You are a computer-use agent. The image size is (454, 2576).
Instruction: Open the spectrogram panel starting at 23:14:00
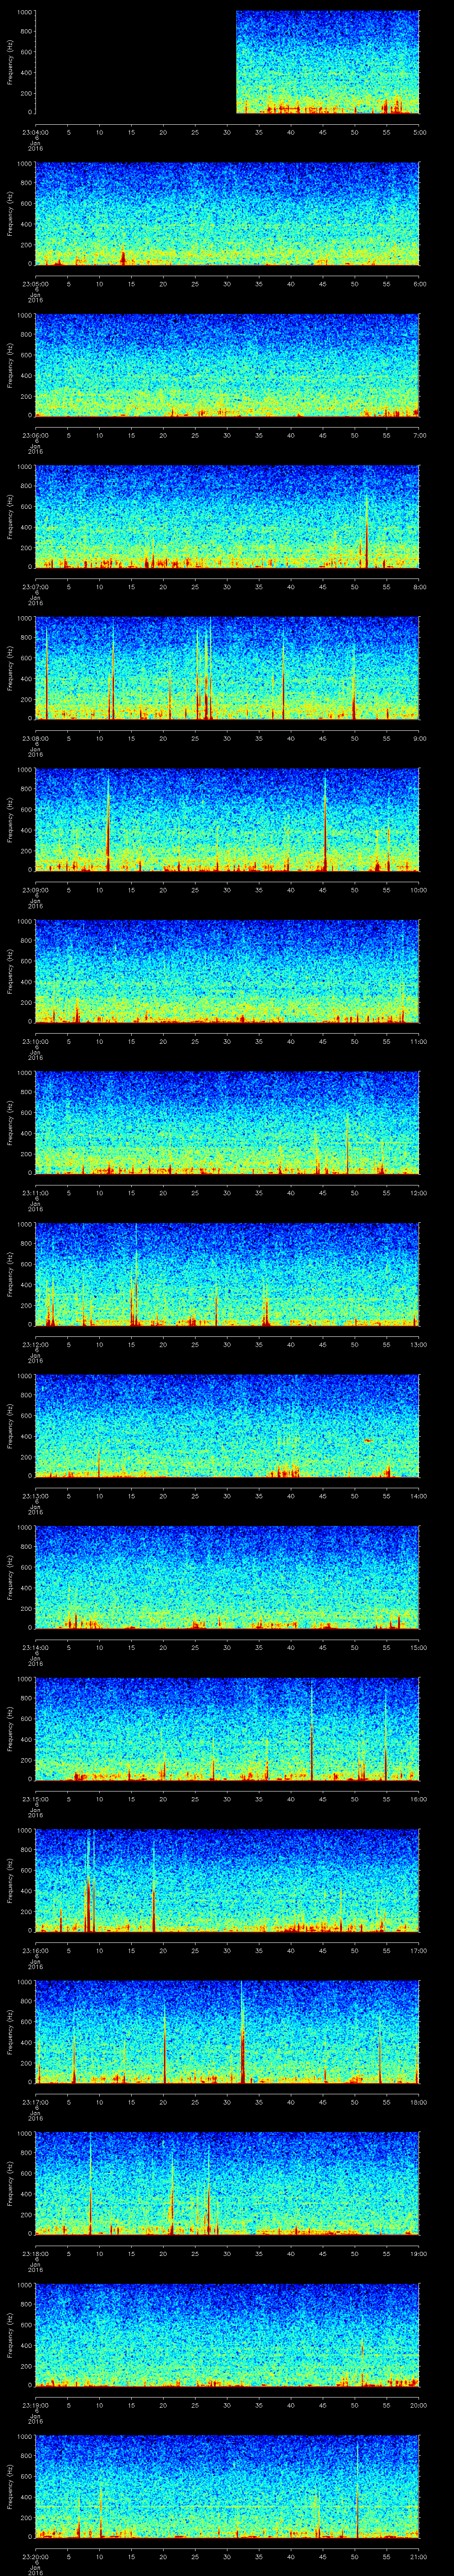(x=227, y=1577)
